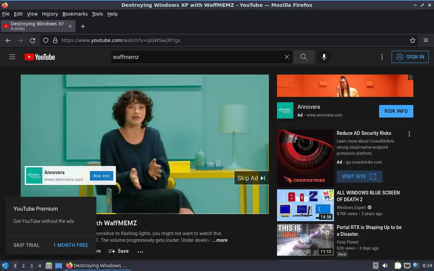Viewport: 434px width, 271px height.
Task: Open the Bookmarks menu
Action: [x=75, y=14]
